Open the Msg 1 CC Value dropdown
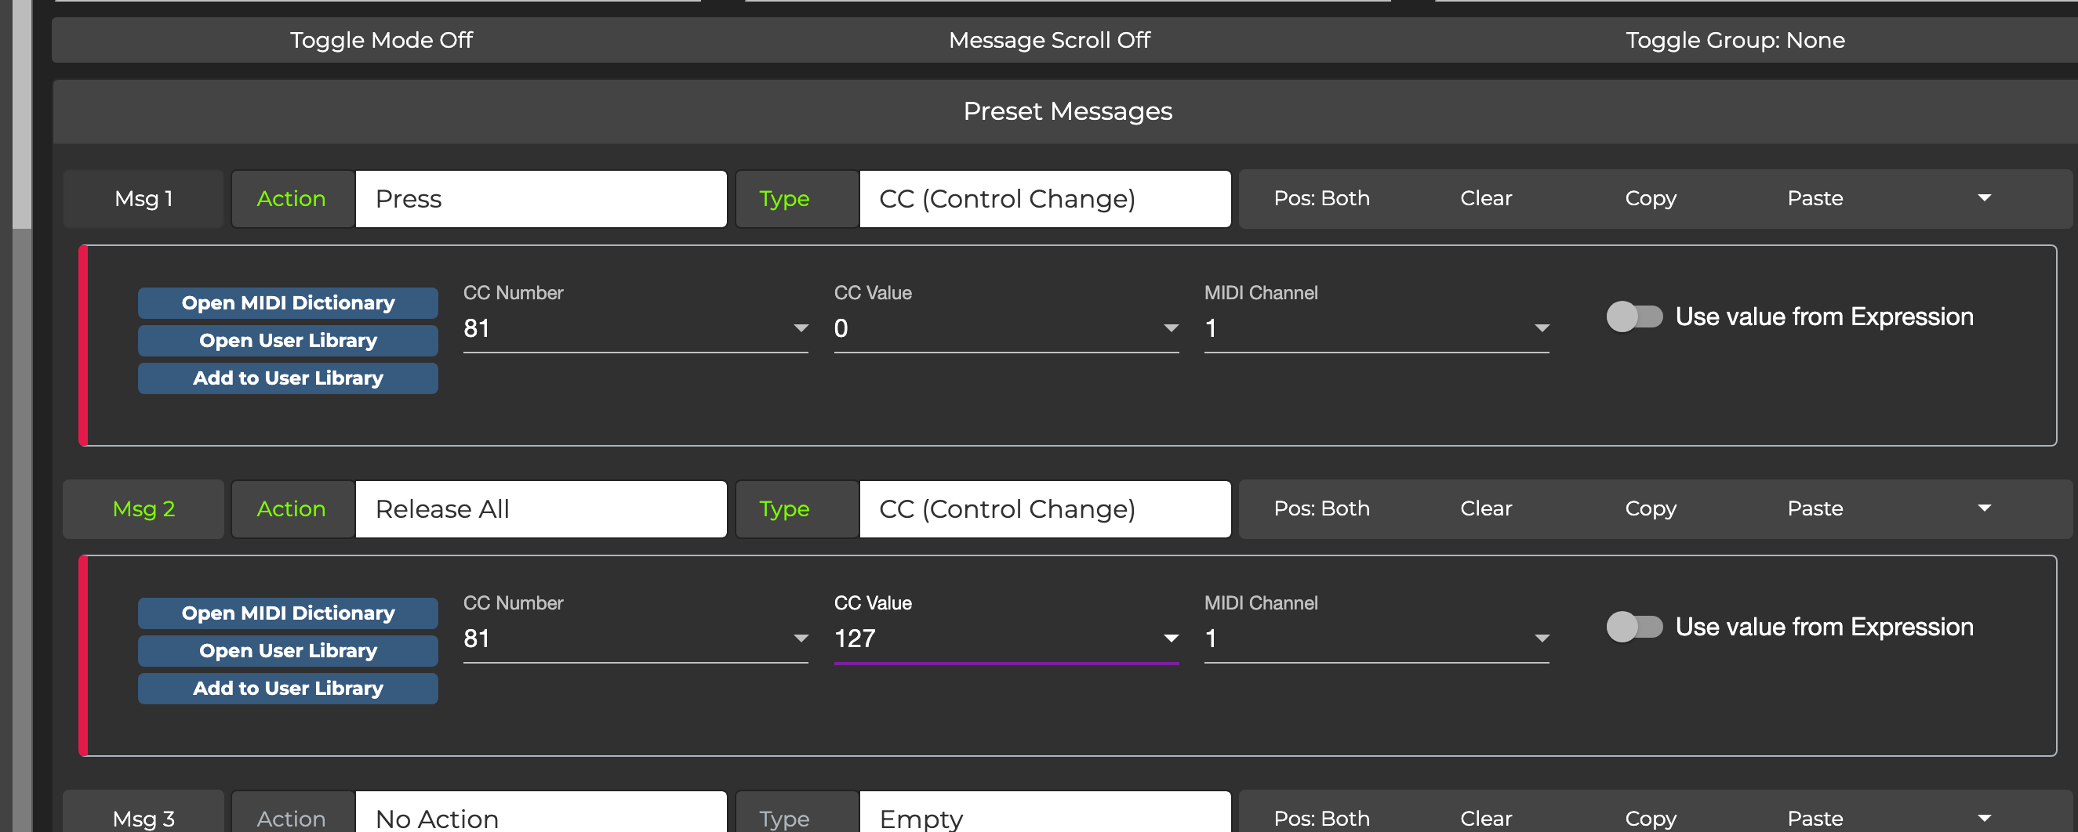Screen dimensions: 2078x832 point(1171,329)
